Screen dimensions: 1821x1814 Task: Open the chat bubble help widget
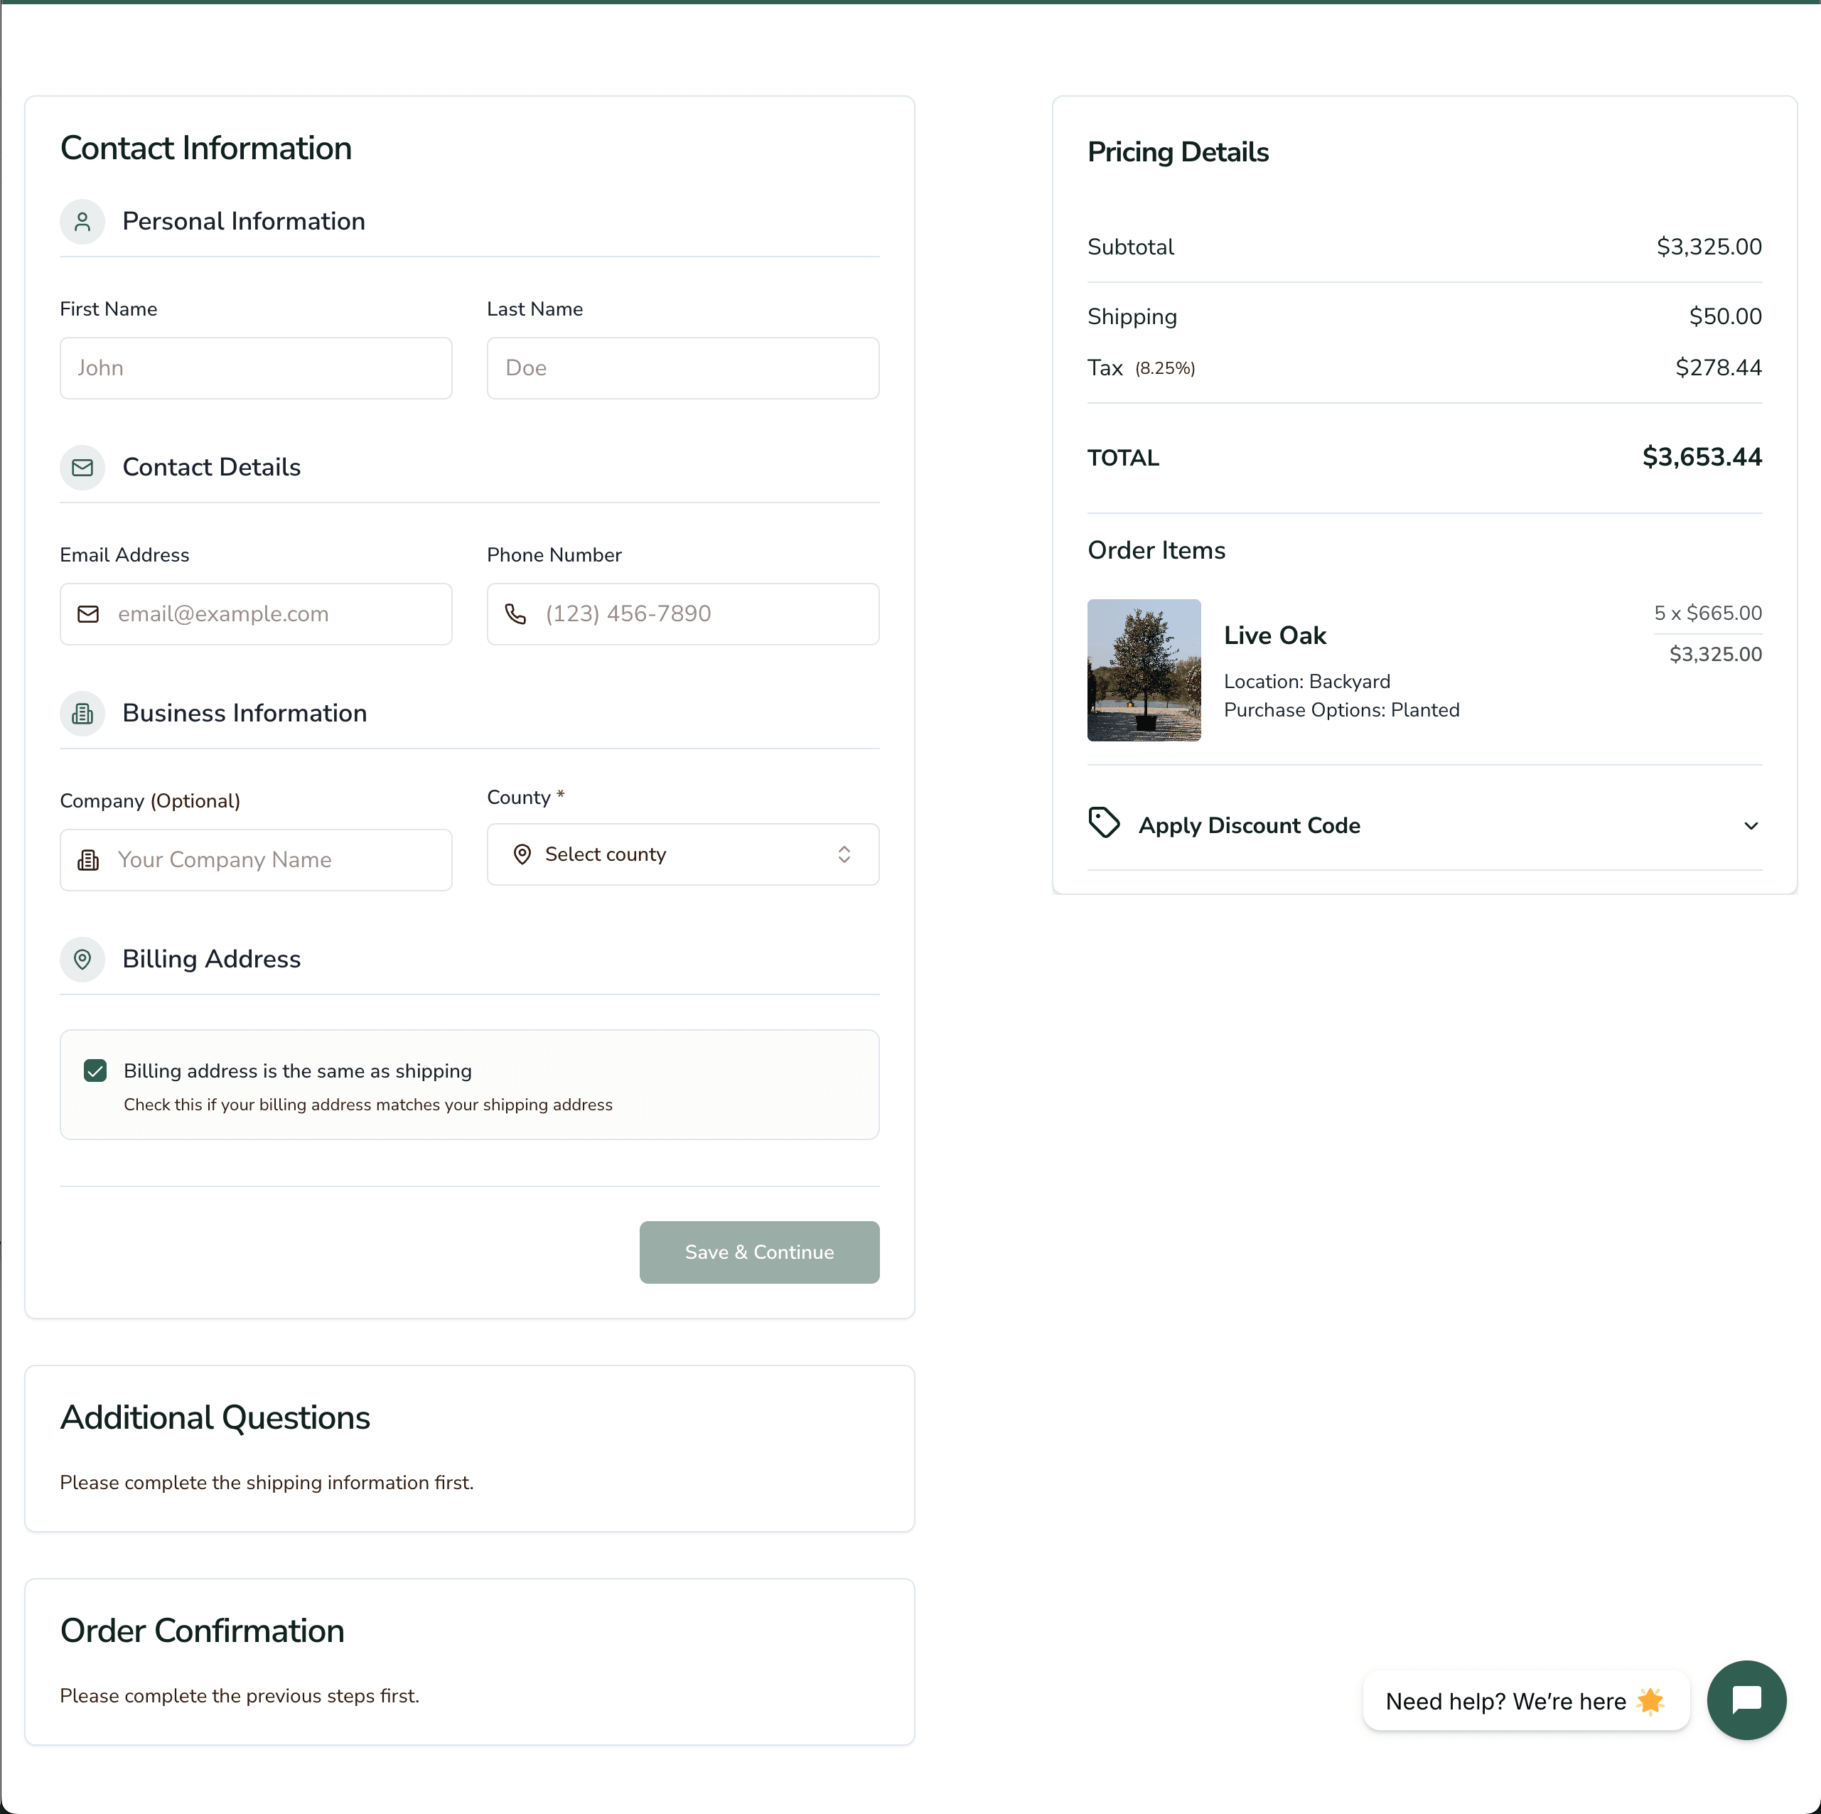pos(1746,1700)
